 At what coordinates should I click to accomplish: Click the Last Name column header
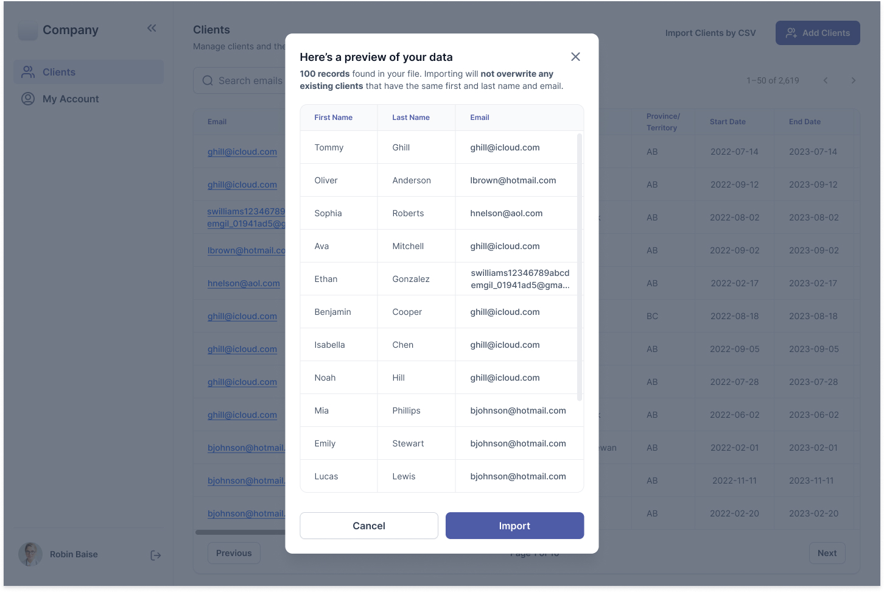pyautogui.click(x=410, y=118)
